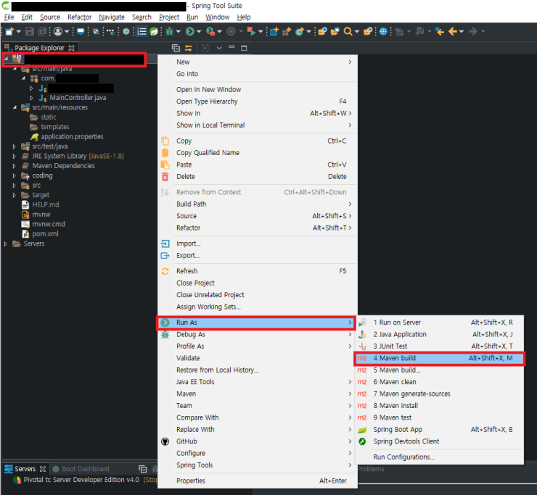Switch to the Boot Dashboard tab
The height and width of the screenshot is (495, 537).
[85, 469]
